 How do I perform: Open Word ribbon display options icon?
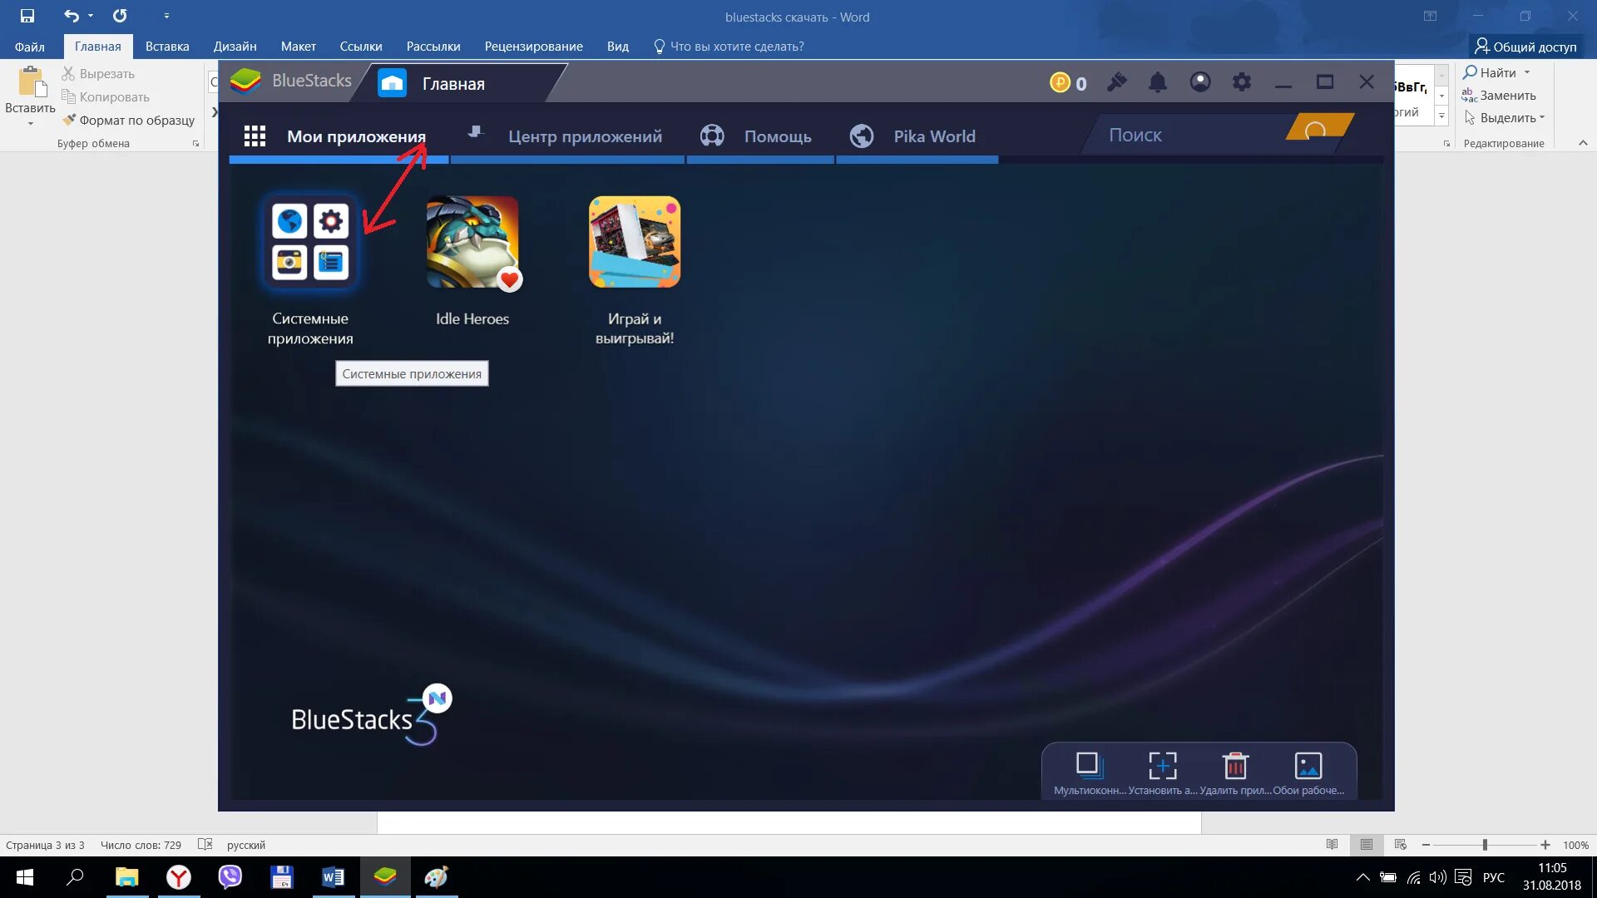(1430, 16)
